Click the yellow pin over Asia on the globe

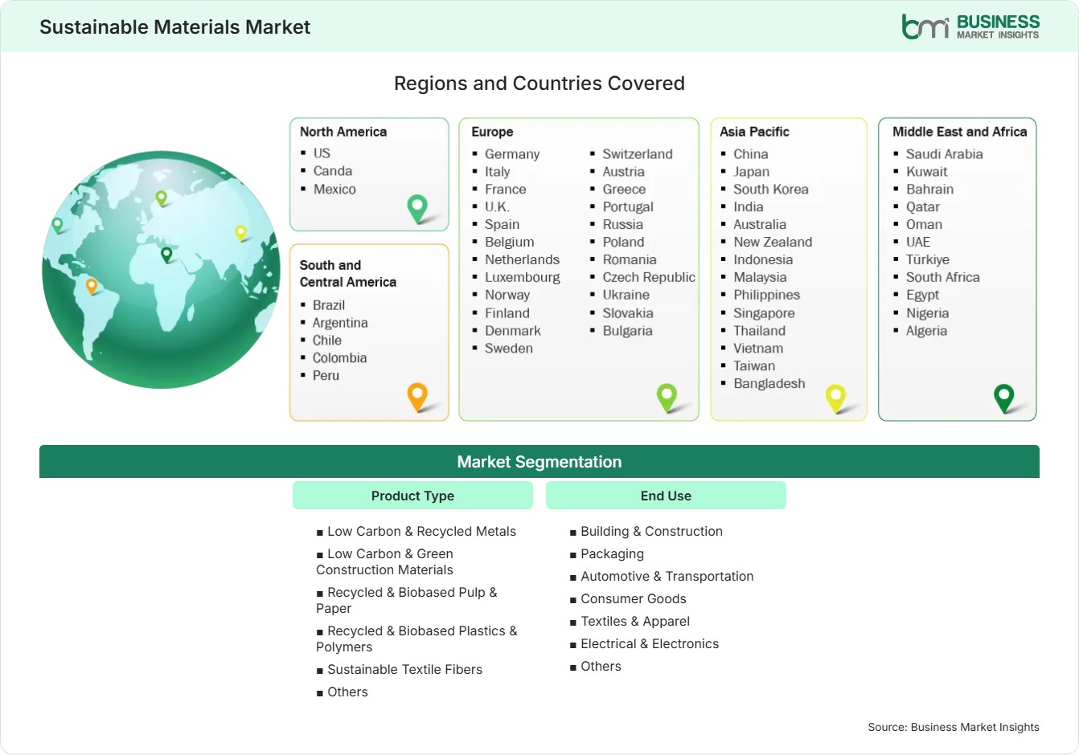(x=240, y=233)
